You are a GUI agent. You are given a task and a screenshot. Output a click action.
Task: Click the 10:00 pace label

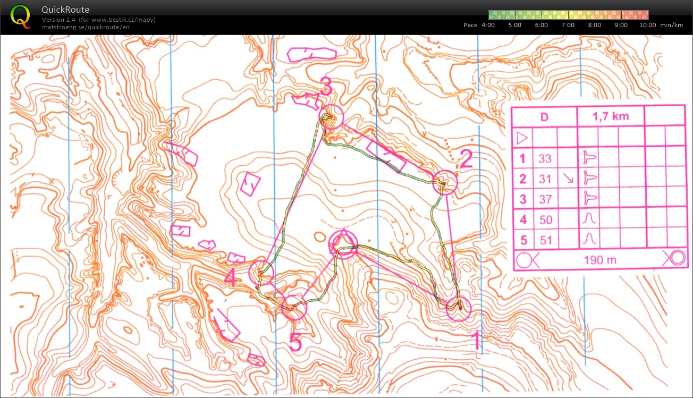(x=647, y=25)
